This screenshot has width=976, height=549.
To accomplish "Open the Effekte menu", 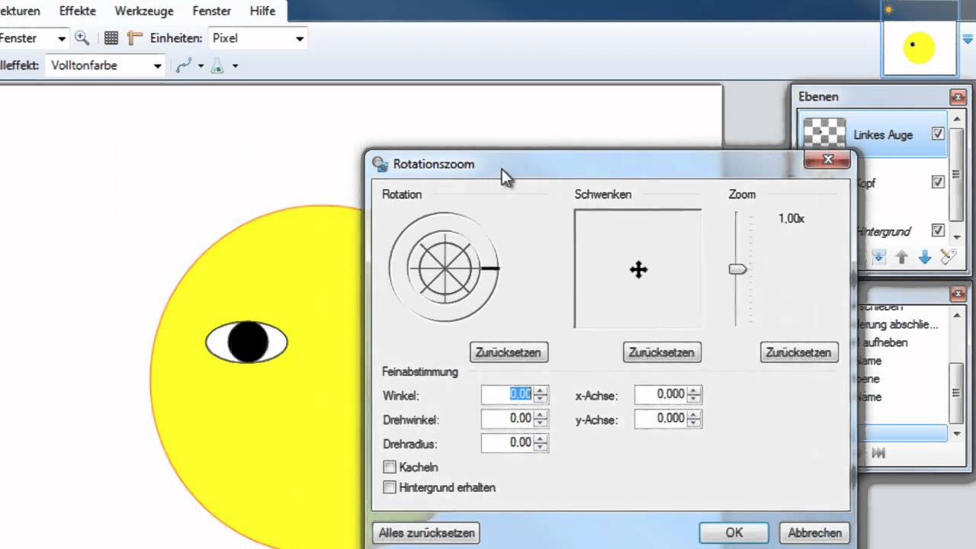I will (x=78, y=11).
